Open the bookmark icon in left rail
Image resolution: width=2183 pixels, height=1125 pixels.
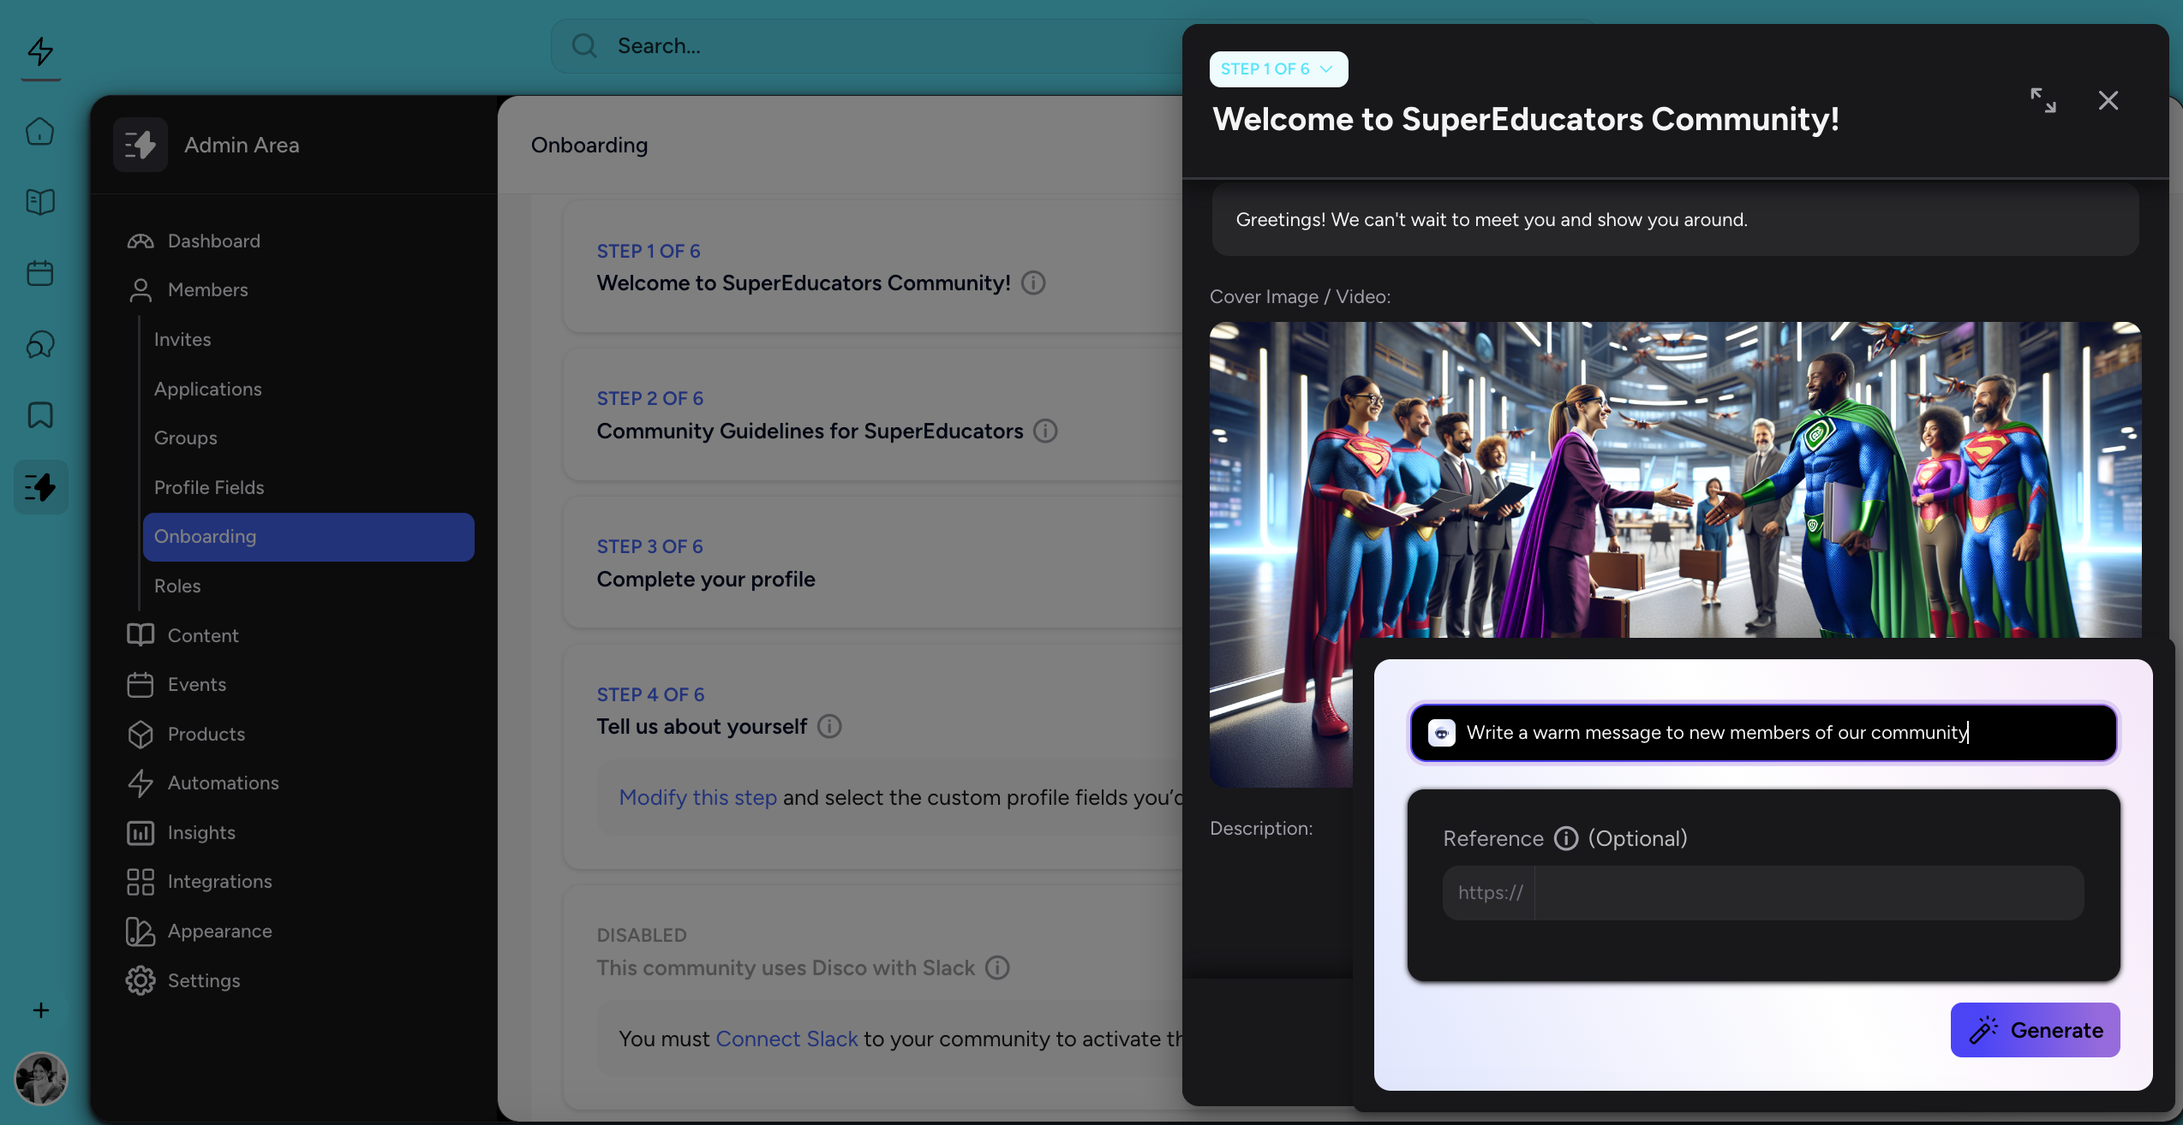pos(40,415)
